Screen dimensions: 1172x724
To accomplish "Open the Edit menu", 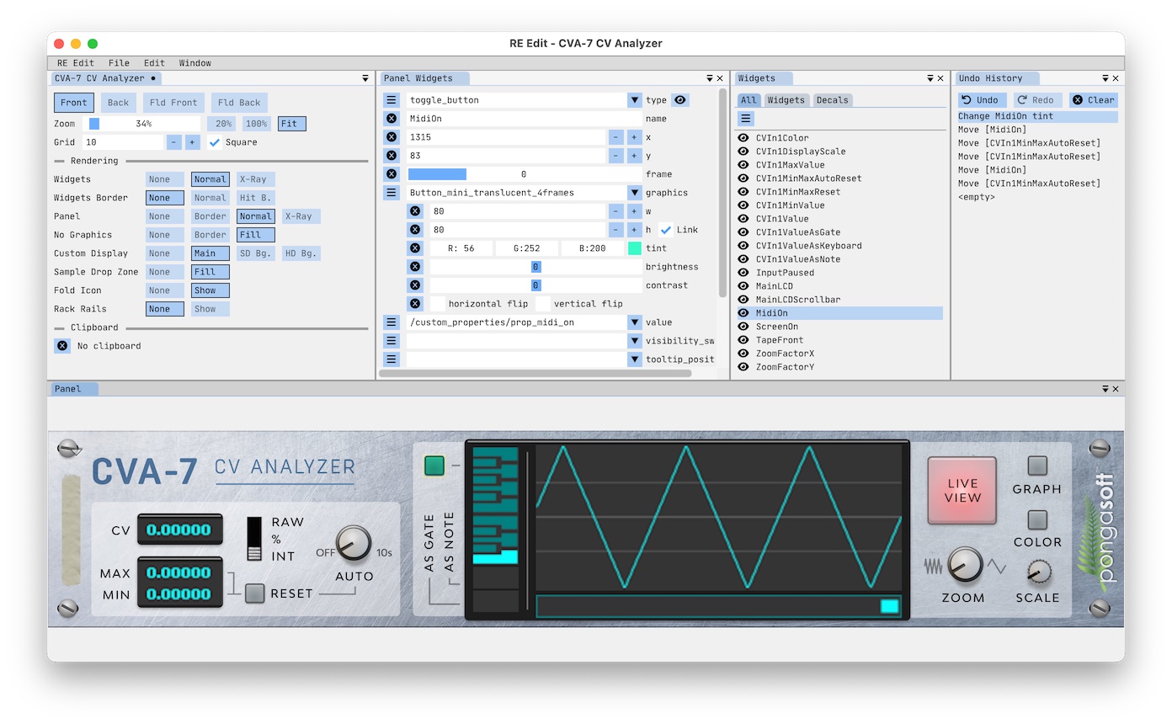I will (x=154, y=63).
